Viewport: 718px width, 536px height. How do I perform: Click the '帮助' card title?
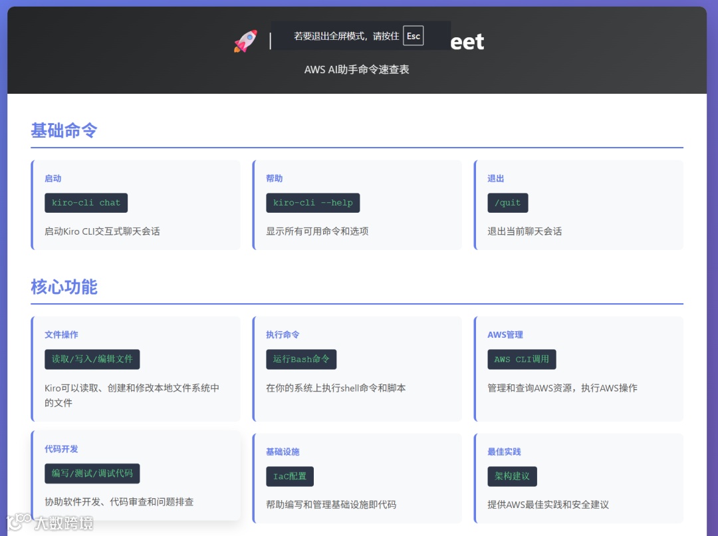click(x=275, y=178)
